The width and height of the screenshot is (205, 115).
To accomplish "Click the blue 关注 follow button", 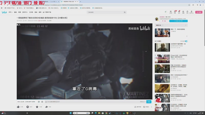I will pos(178,21).
